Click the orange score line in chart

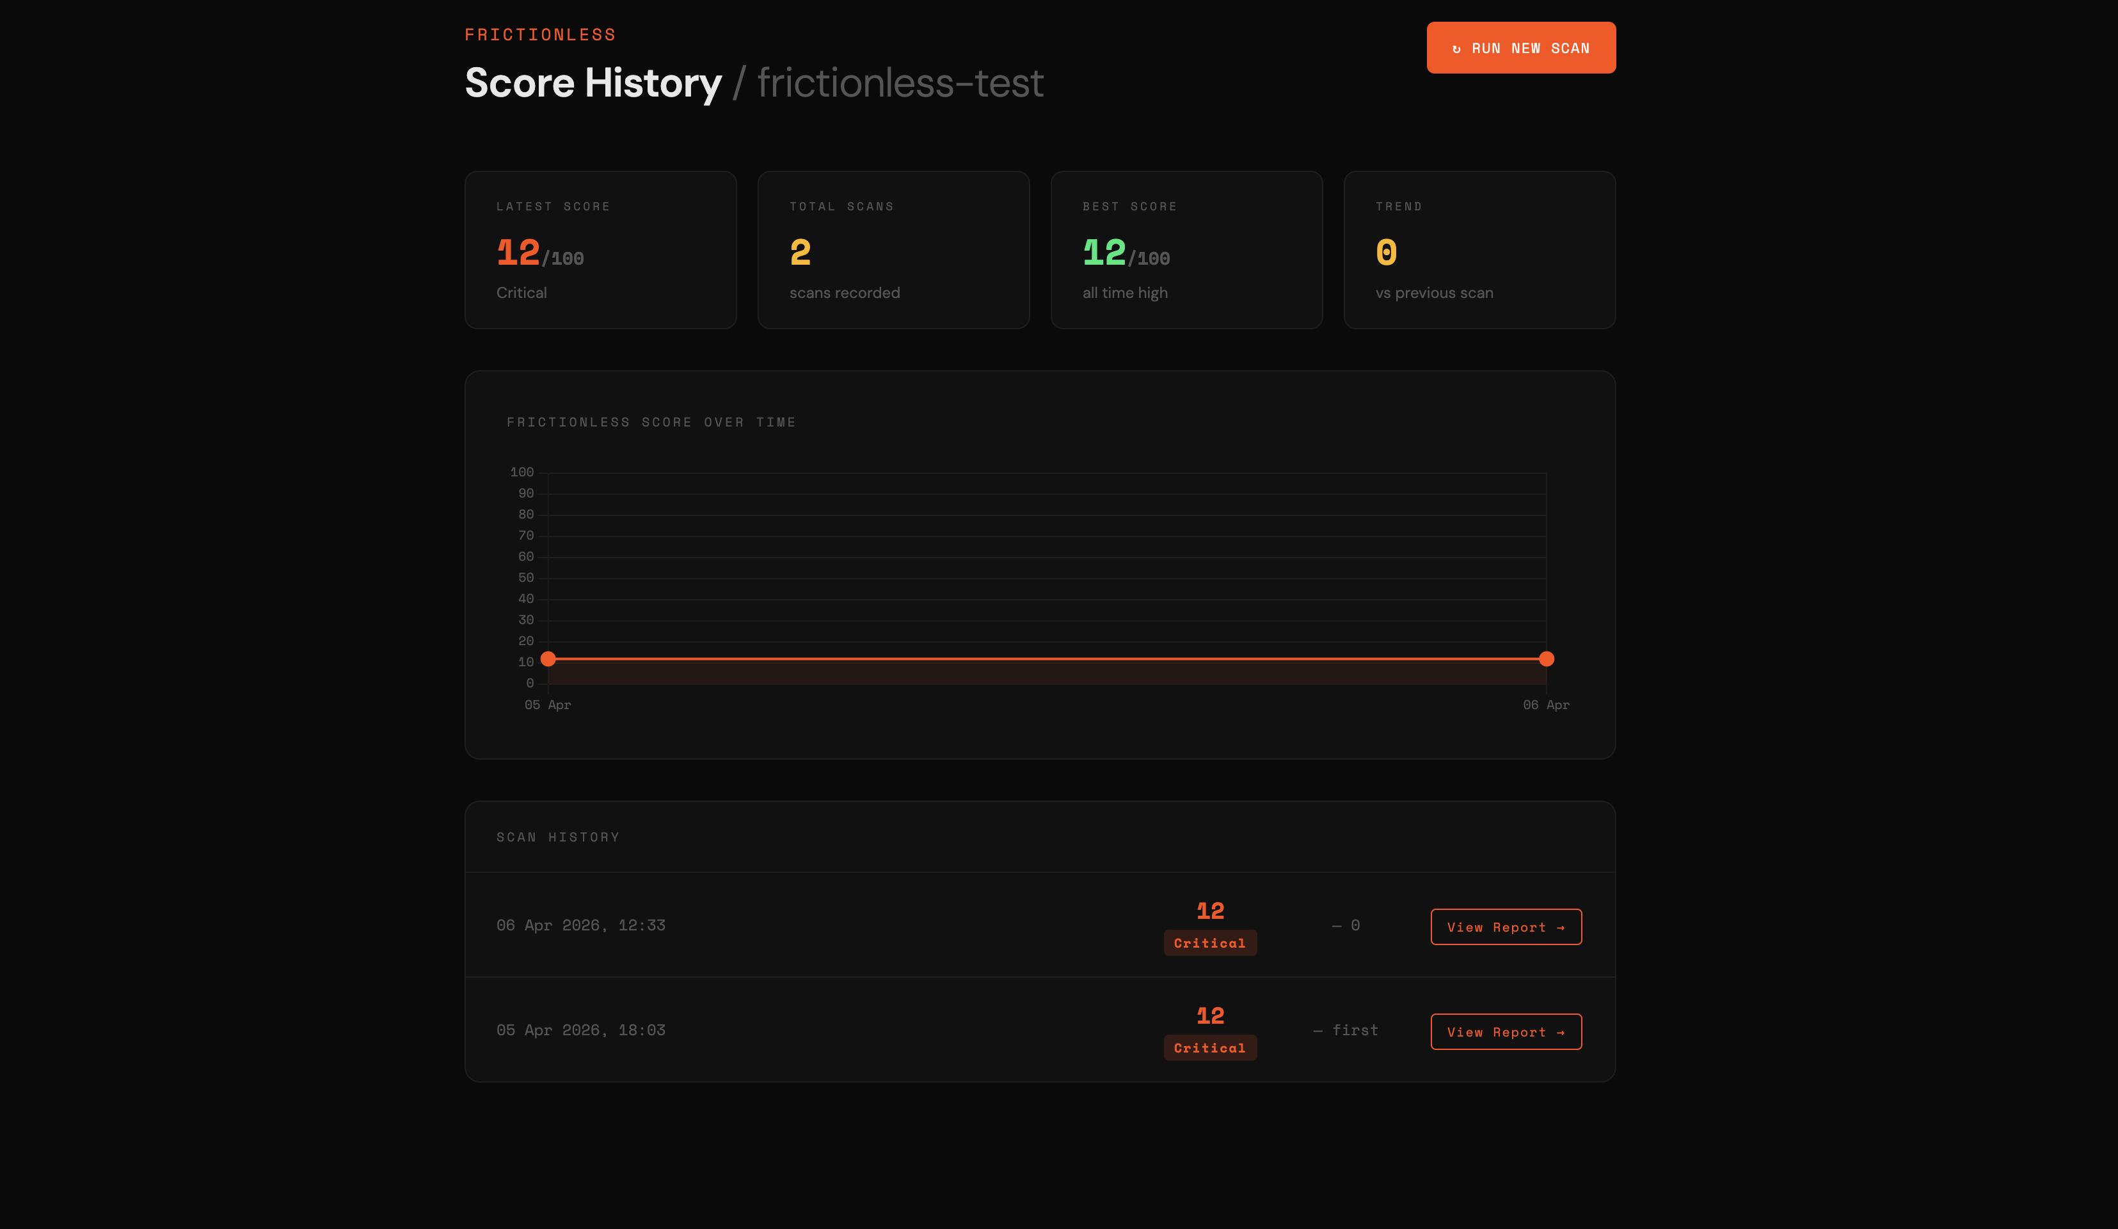pyautogui.click(x=1046, y=659)
